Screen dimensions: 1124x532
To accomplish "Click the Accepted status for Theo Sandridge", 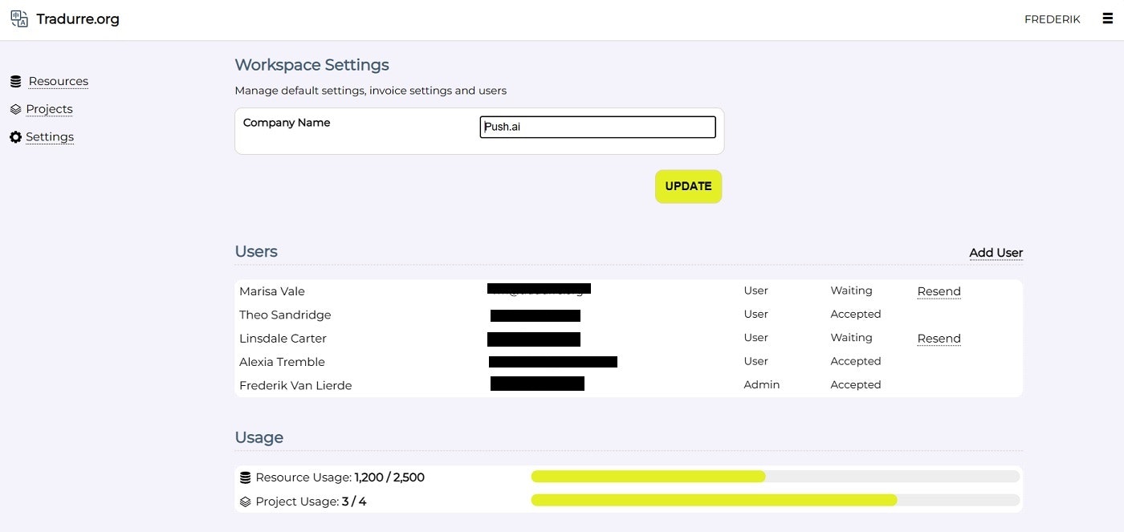I will click(856, 315).
